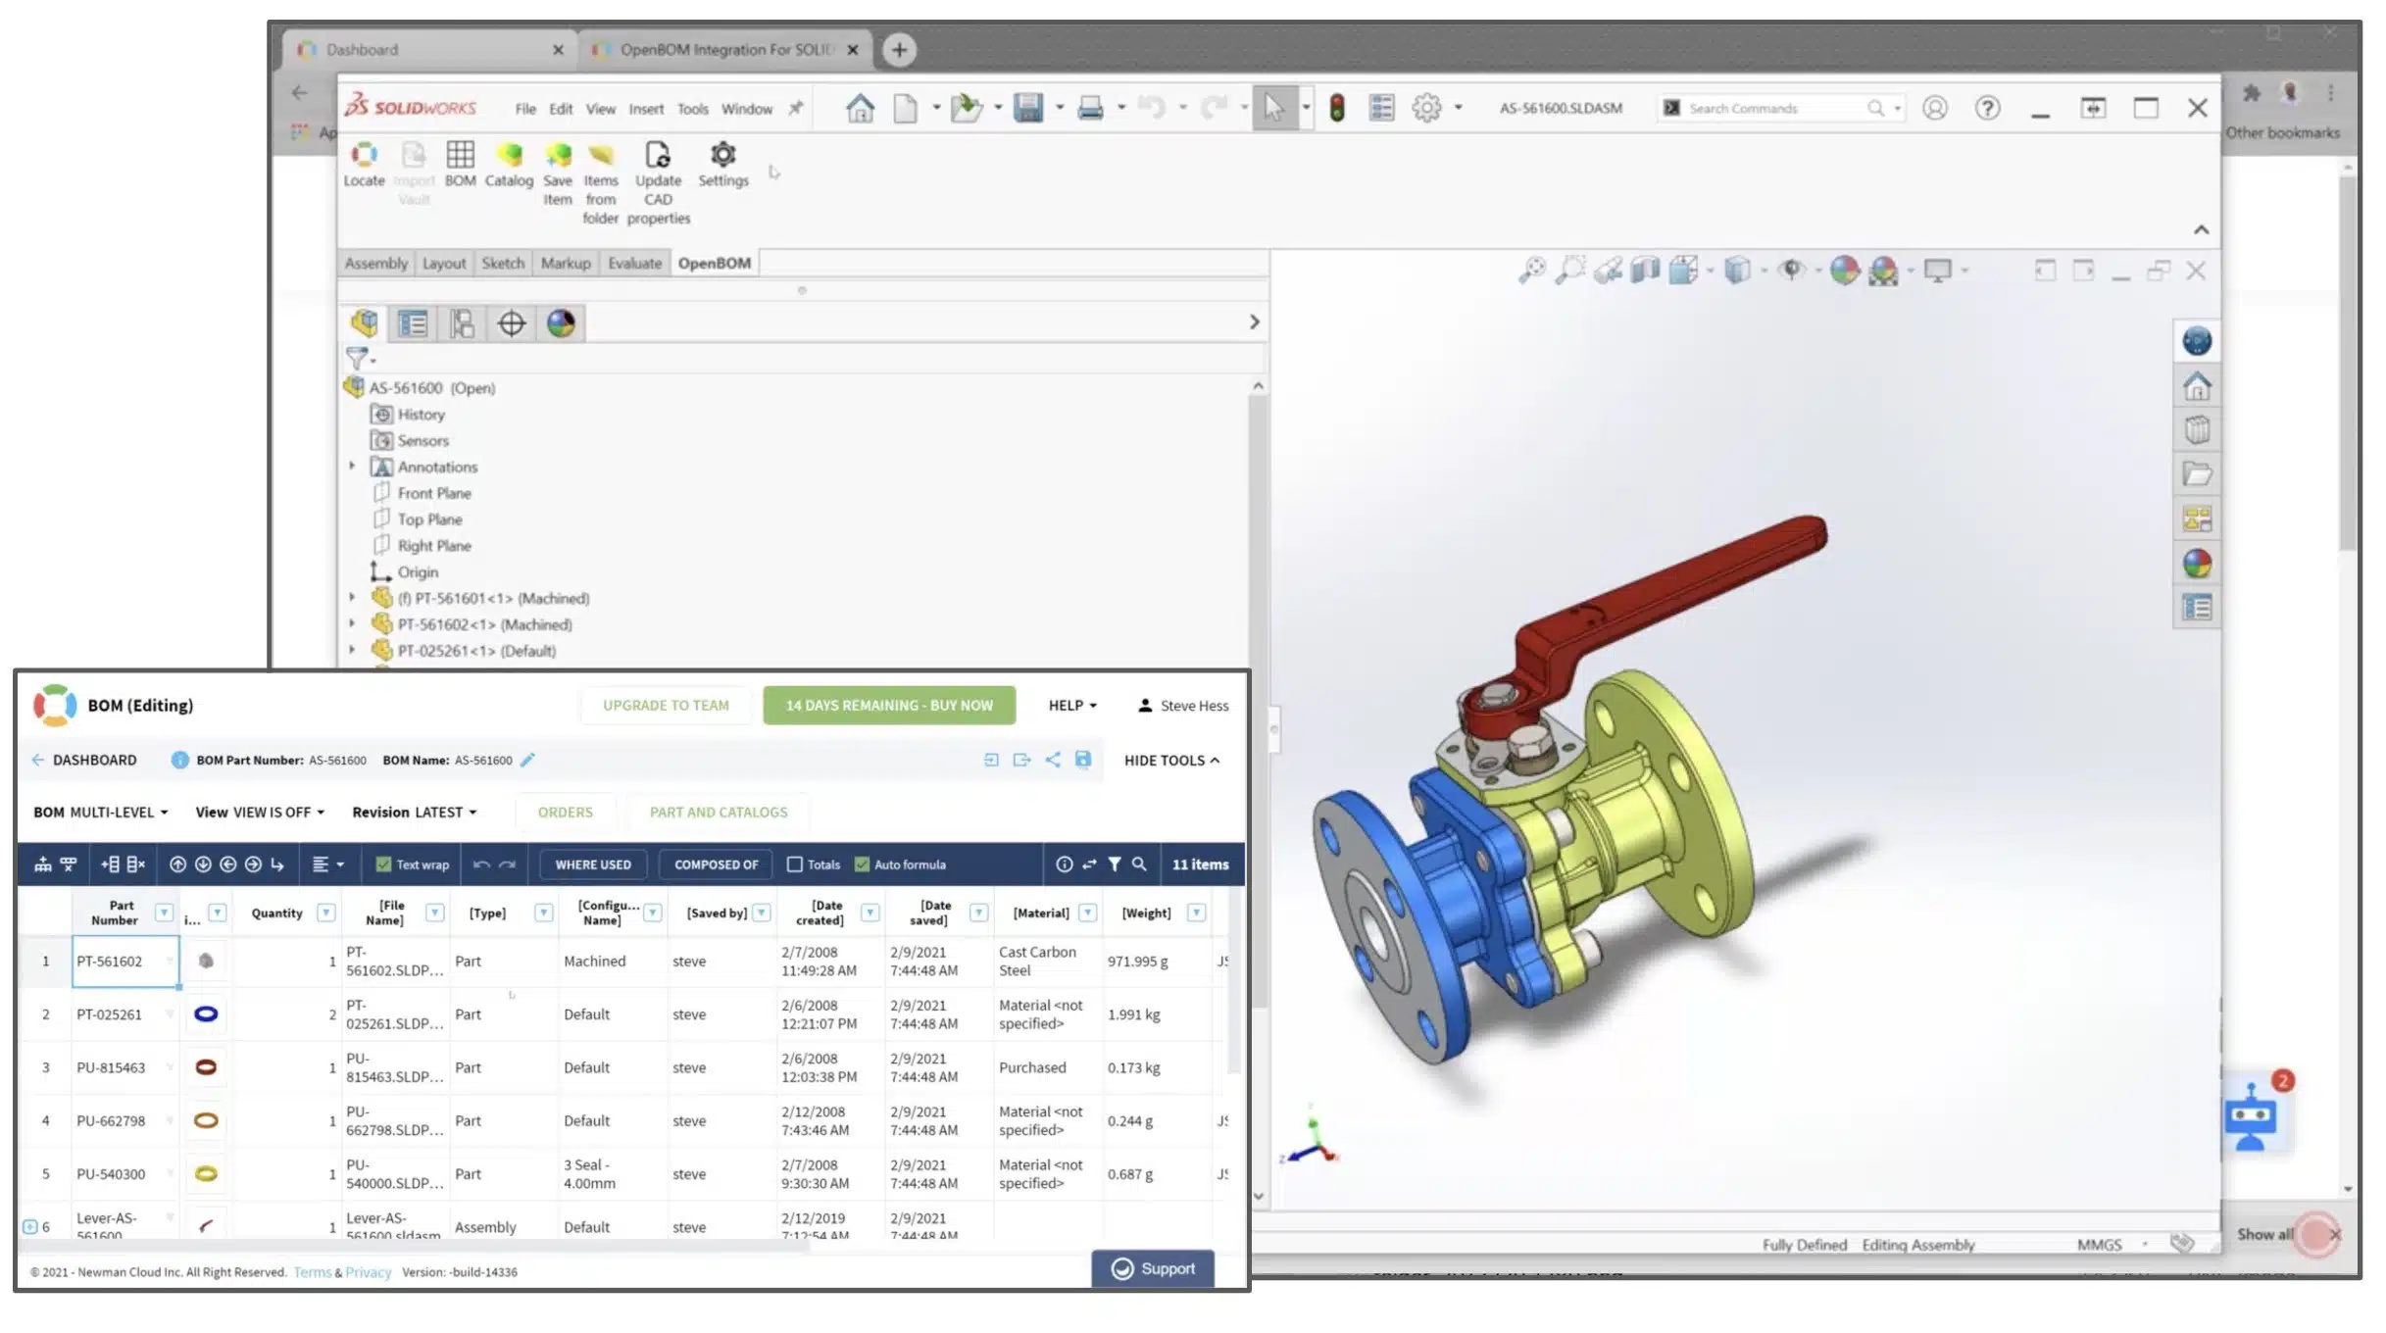This screenshot has height=1333, width=2386.
Task: Open the Part Number column filter dropdown
Action: point(164,913)
